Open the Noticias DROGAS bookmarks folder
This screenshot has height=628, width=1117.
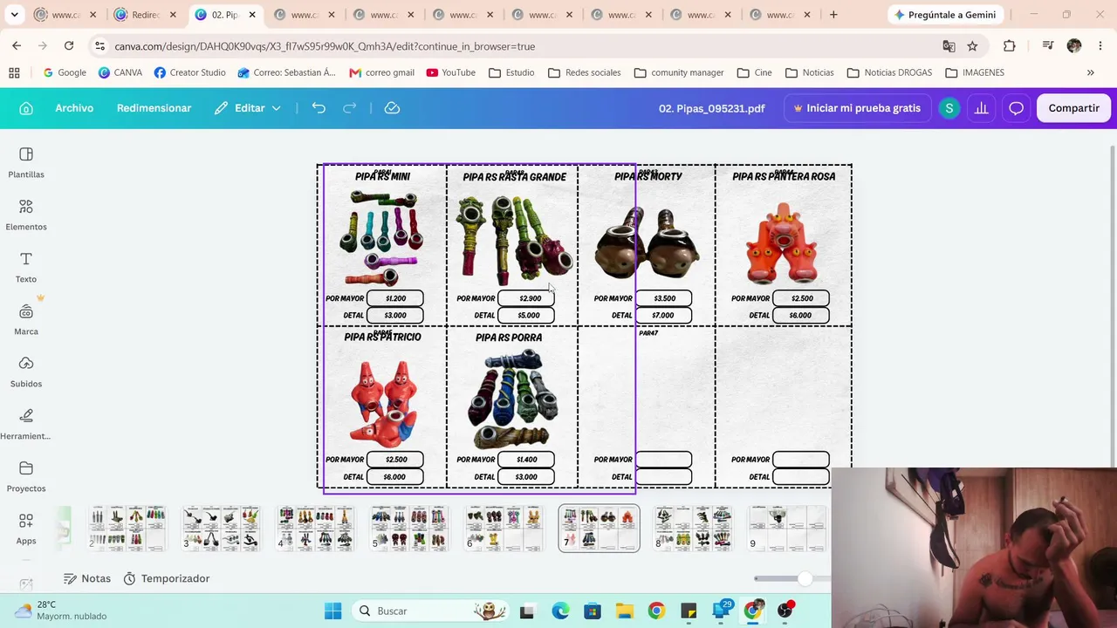point(889,72)
